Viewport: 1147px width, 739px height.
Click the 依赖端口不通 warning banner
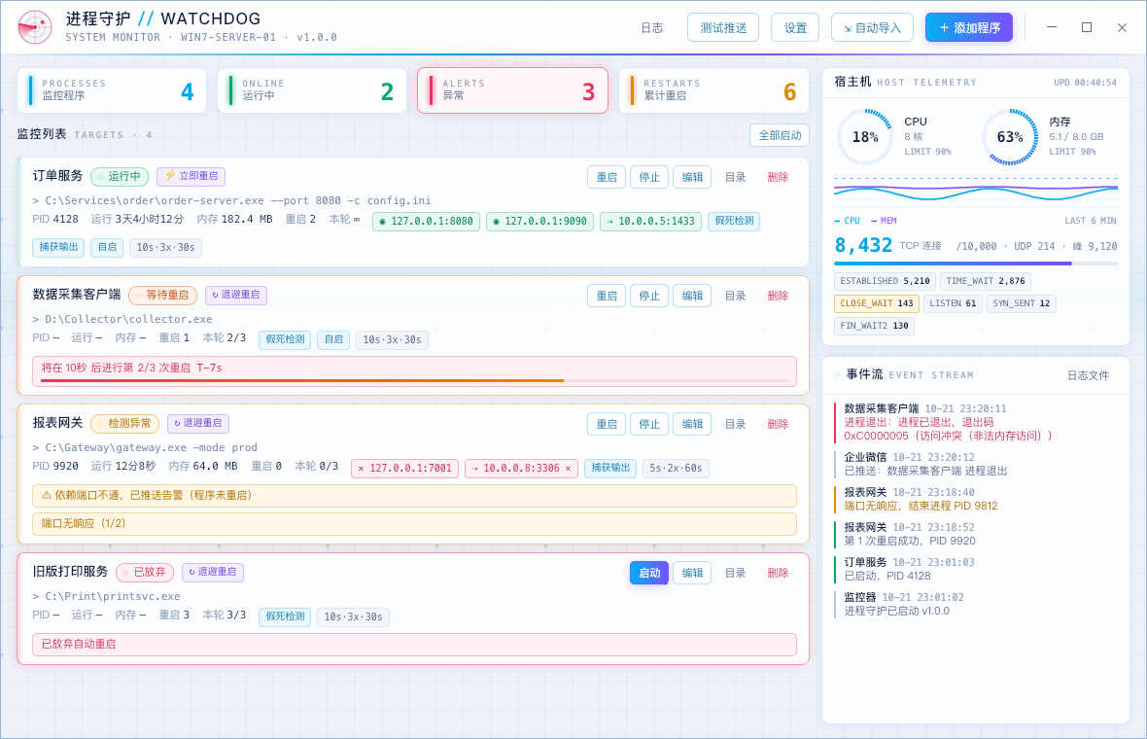point(414,495)
